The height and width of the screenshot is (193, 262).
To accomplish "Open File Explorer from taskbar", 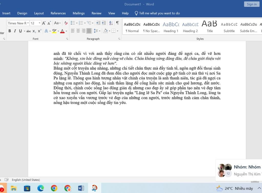I will pyautogui.click(x=14, y=188).
